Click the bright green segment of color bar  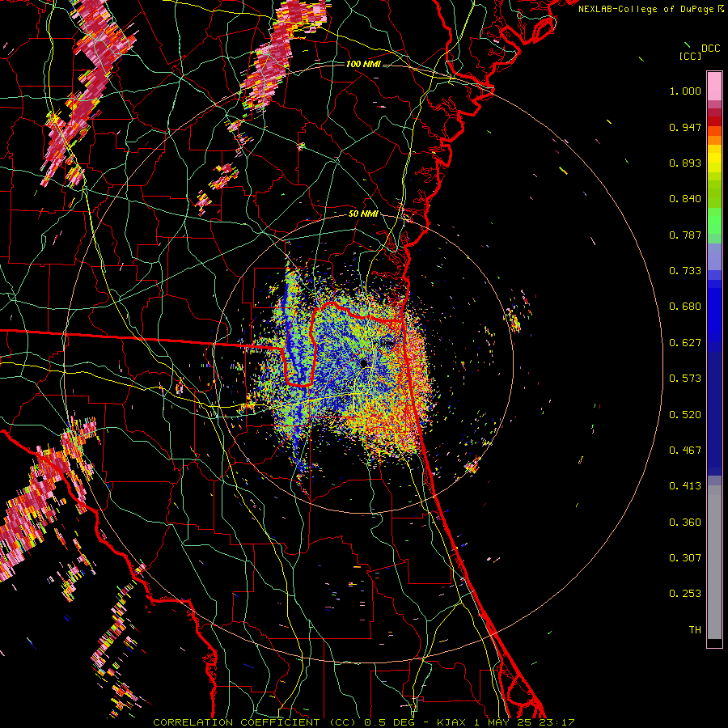(x=714, y=221)
